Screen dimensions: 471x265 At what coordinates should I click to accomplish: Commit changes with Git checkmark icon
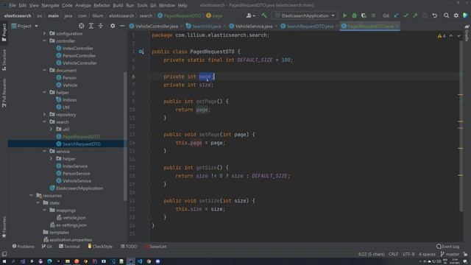406,15
